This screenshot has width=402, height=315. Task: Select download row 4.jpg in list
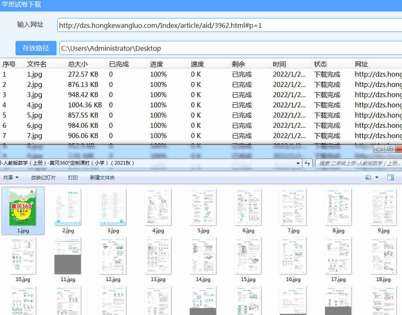(x=201, y=105)
